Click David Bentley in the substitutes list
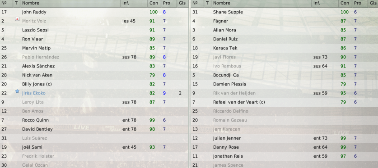This screenshot has height=168, width=378. (37, 129)
